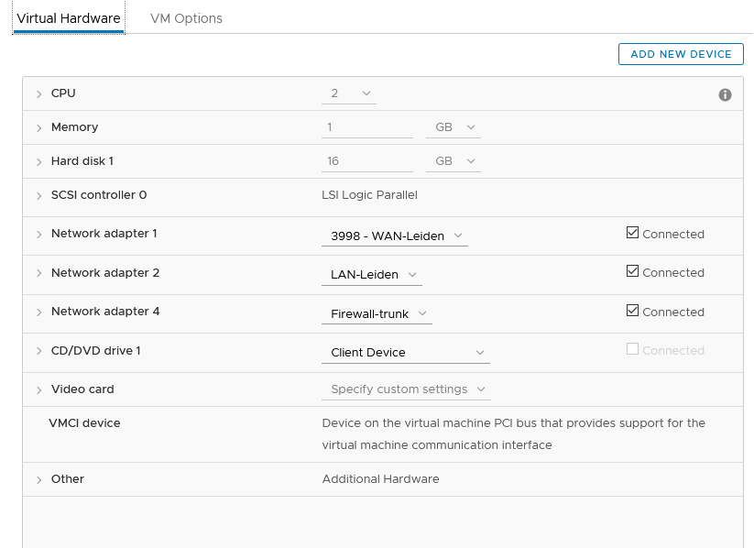Click the CPU info icon
The height and width of the screenshot is (548, 754).
pos(726,94)
